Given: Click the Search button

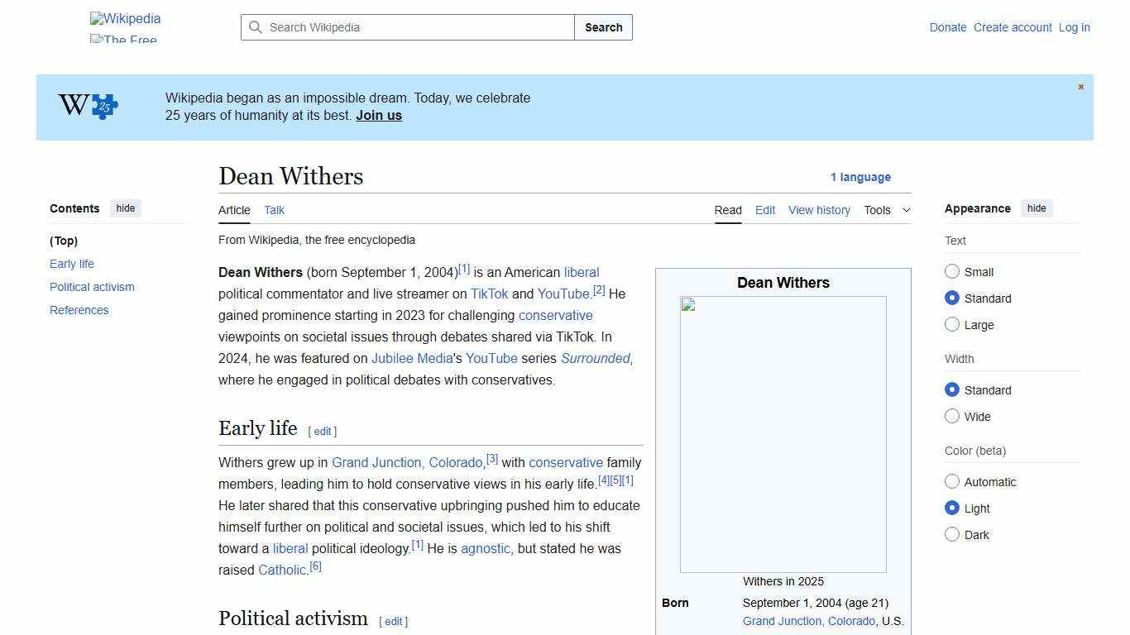Looking at the screenshot, I should [x=603, y=27].
